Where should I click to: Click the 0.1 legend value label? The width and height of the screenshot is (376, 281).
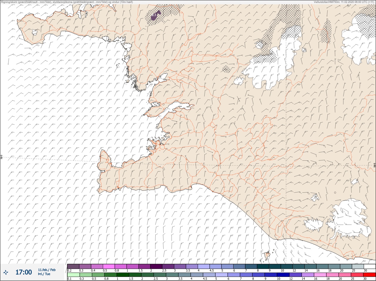pos(69,279)
